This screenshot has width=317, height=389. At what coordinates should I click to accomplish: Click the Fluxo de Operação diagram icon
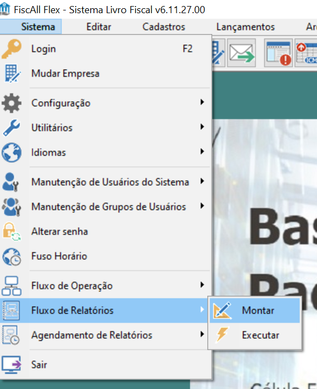[12, 286]
